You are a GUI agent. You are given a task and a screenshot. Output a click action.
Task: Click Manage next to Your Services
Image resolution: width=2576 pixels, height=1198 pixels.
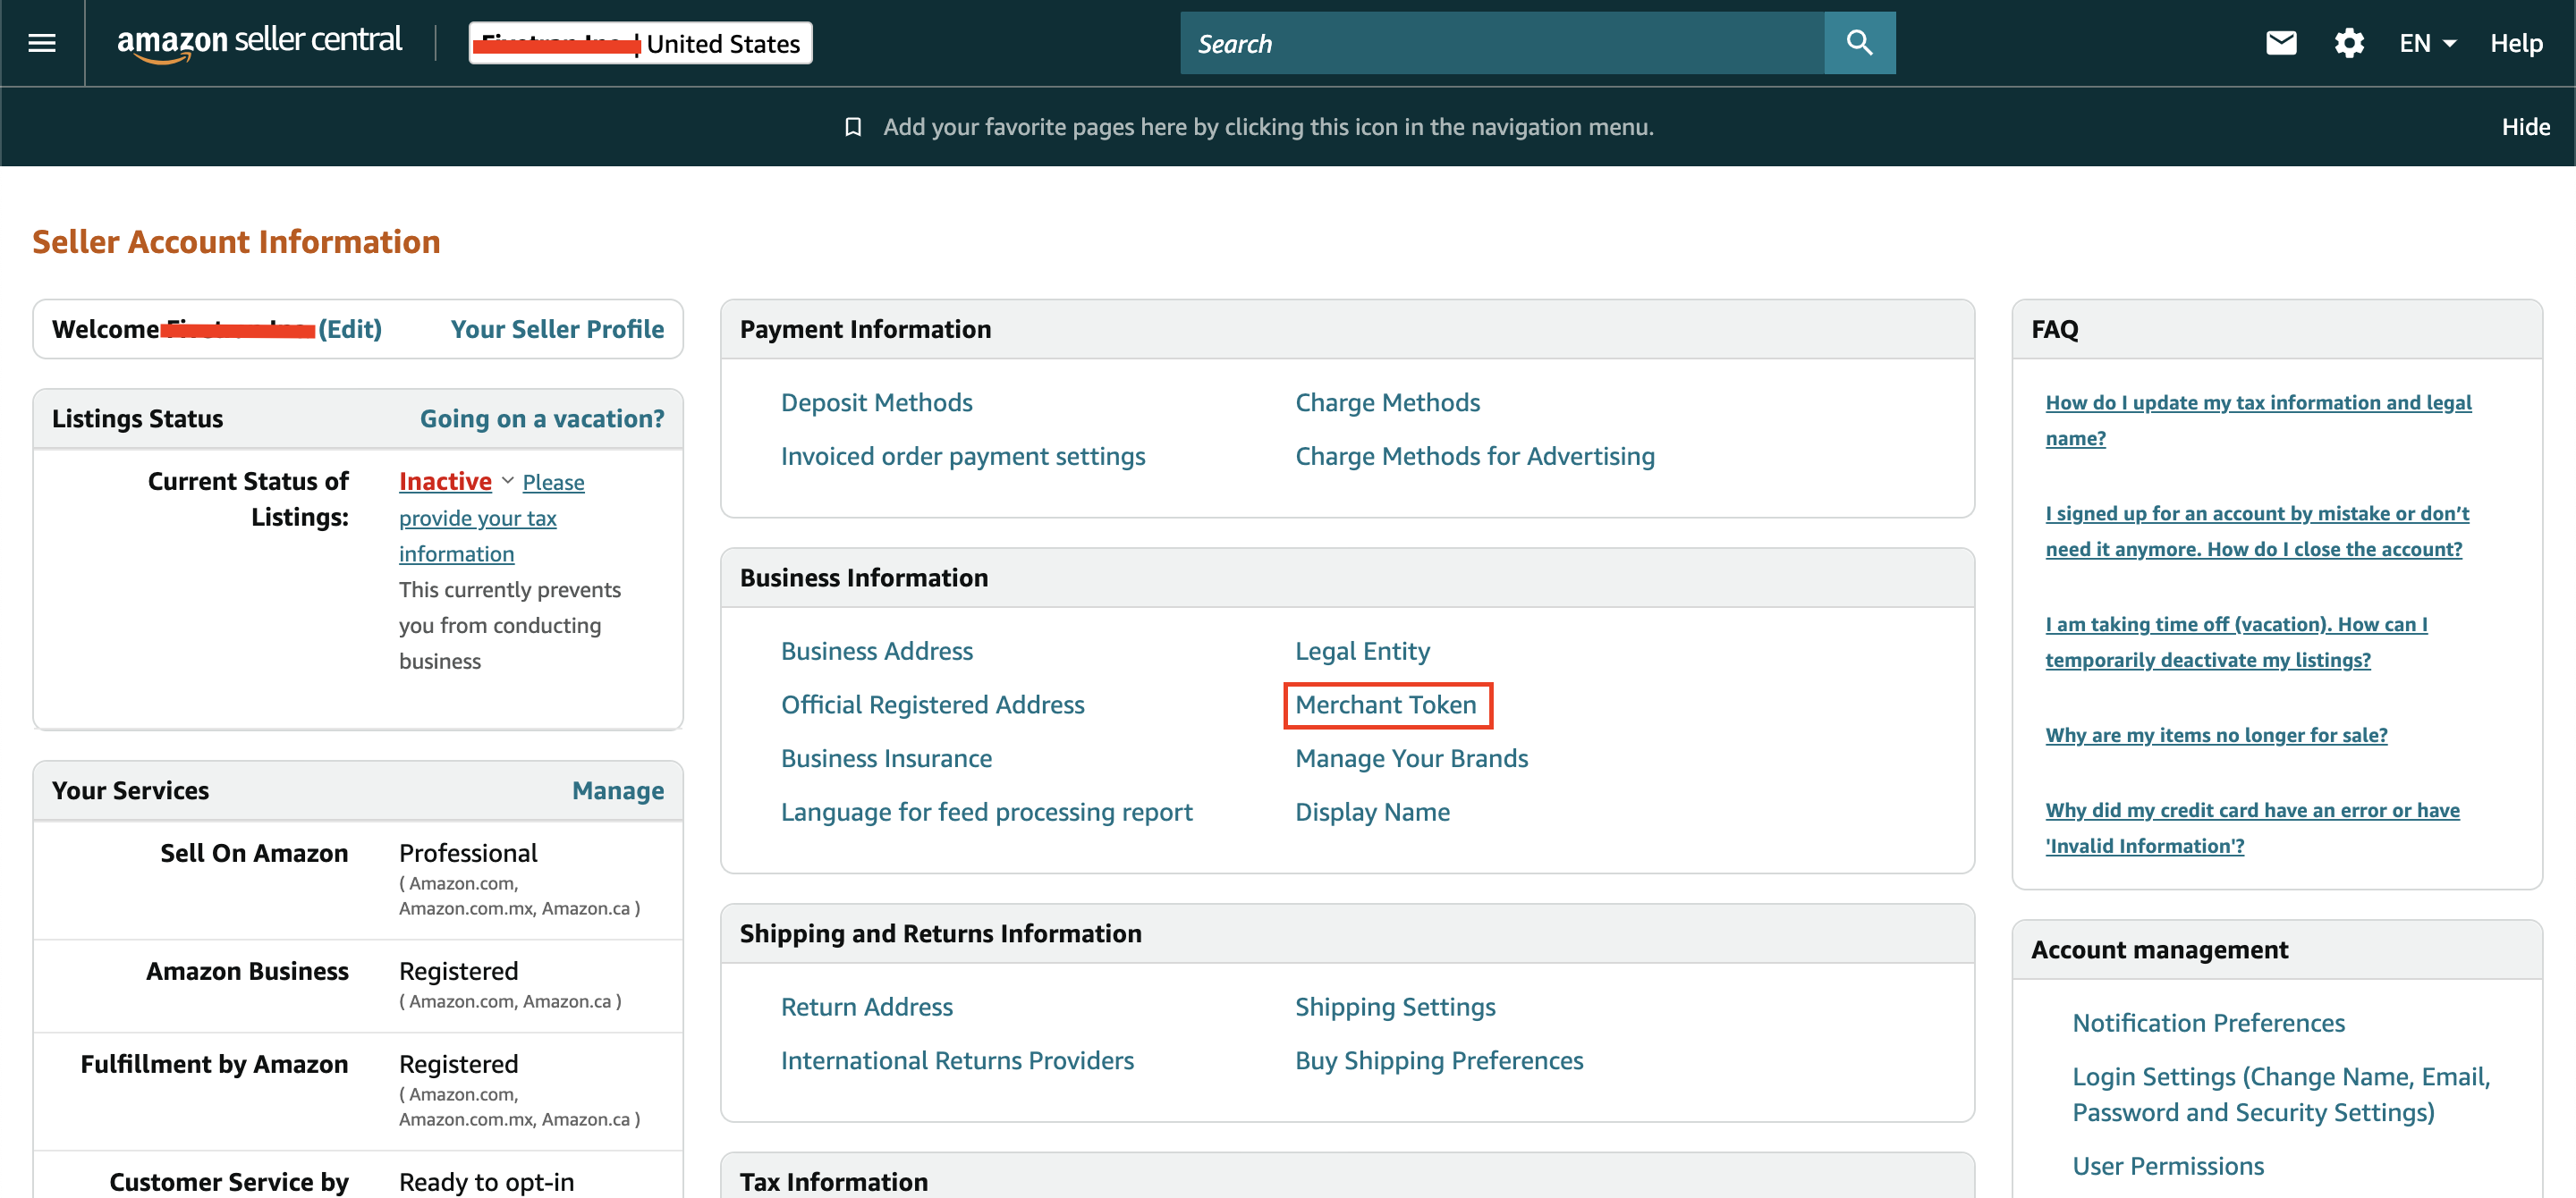(617, 790)
